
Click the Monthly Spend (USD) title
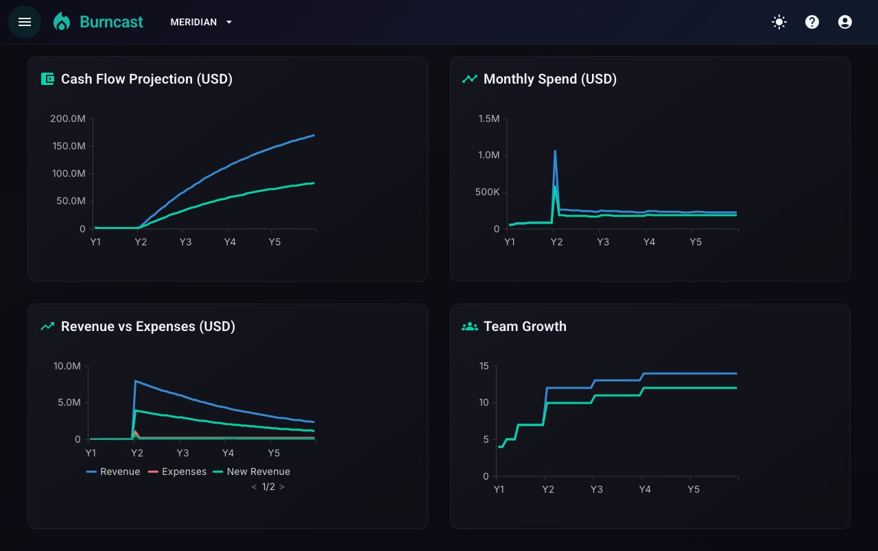pyautogui.click(x=550, y=79)
